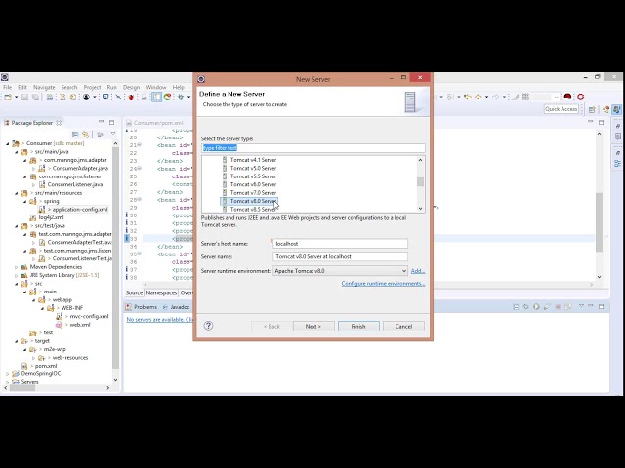Screen dimensions: 625x468
Task: Click the server type list scrollbar thumb
Action: point(420,182)
